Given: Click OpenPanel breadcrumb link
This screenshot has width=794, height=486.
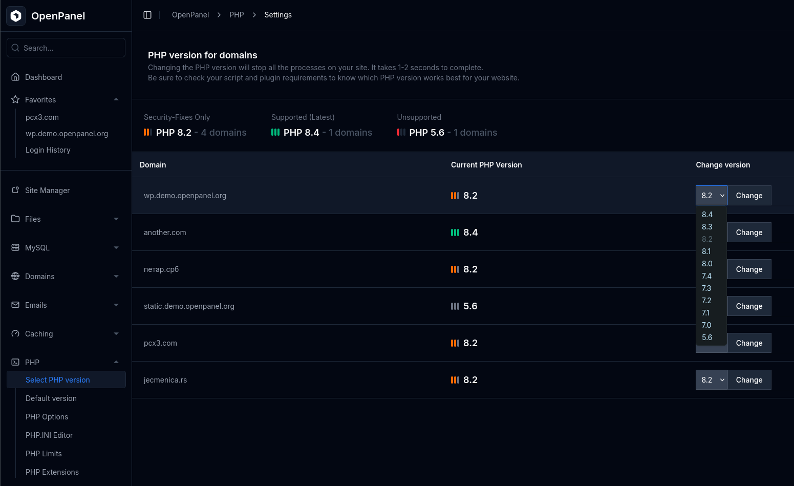Looking at the screenshot, I should [190, 15].
